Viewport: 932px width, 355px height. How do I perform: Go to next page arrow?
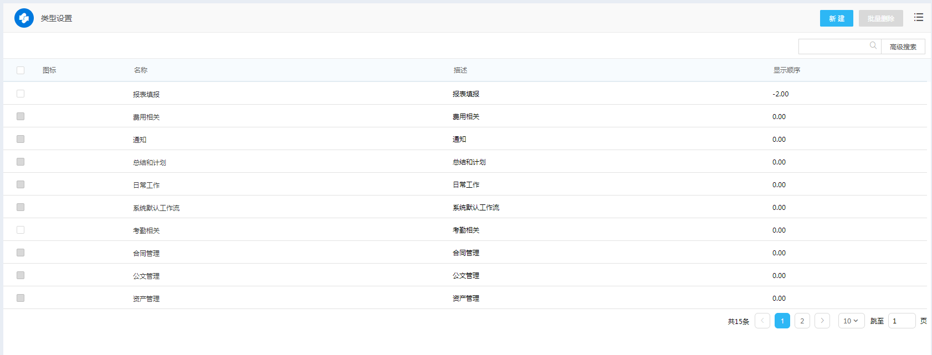[x=822, y=321]
